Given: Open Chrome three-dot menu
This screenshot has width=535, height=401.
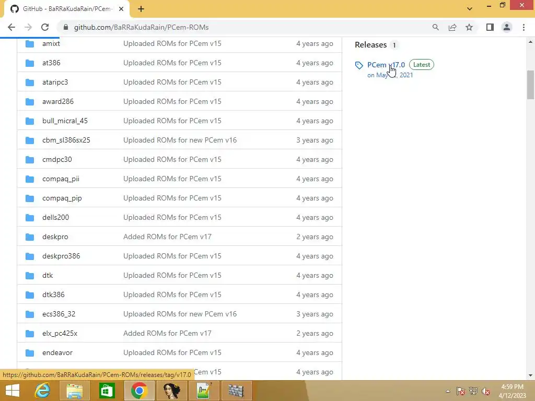Looking at the screenshot, I should point(524,27).
